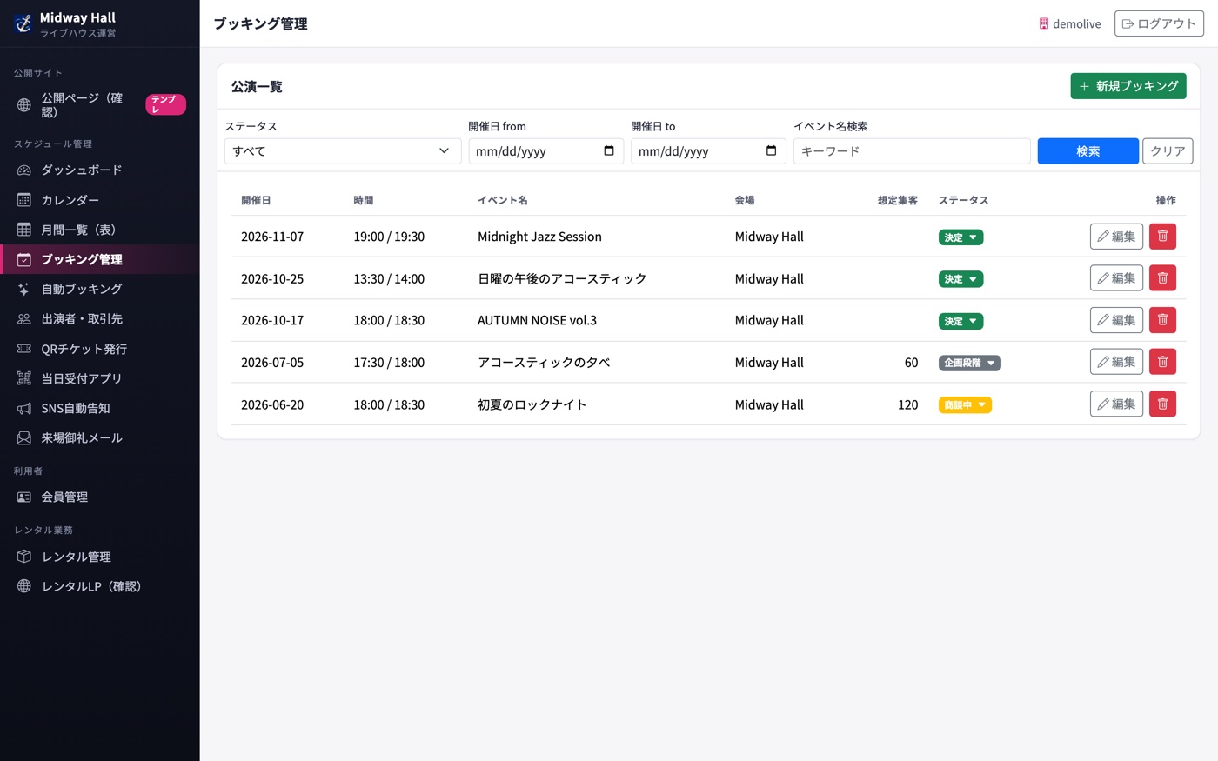The width and height of the screenshot is (1218, 761).
Task: Change status of 日曜の午後のアコースティック
Action: [960, 279]
